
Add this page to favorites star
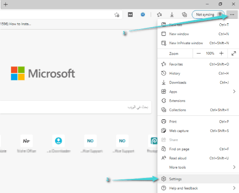[x=117, y=15]
